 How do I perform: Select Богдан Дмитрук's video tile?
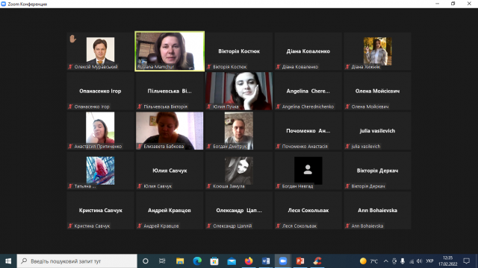coord(239,131)
